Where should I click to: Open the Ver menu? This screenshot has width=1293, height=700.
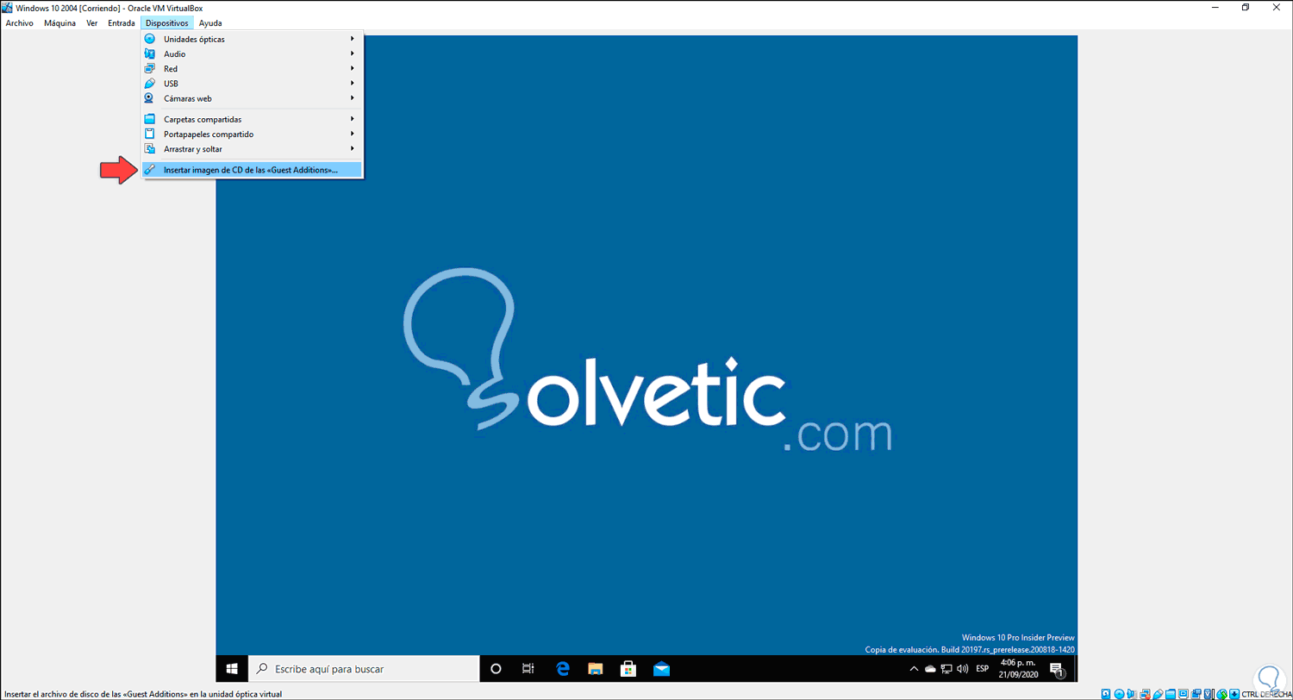pyautogui.click(x=91, y=23)
